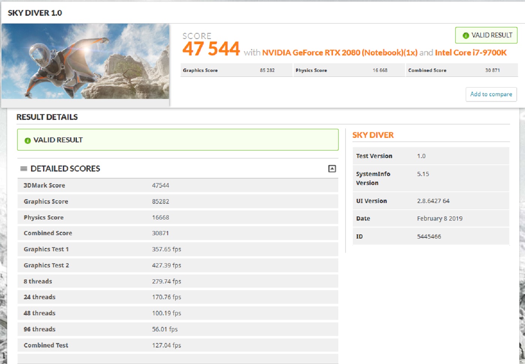Collapse the Detailed Scores section
Image resolution: width=525 pixels, height=364 pixels.
tap(332, 169)
